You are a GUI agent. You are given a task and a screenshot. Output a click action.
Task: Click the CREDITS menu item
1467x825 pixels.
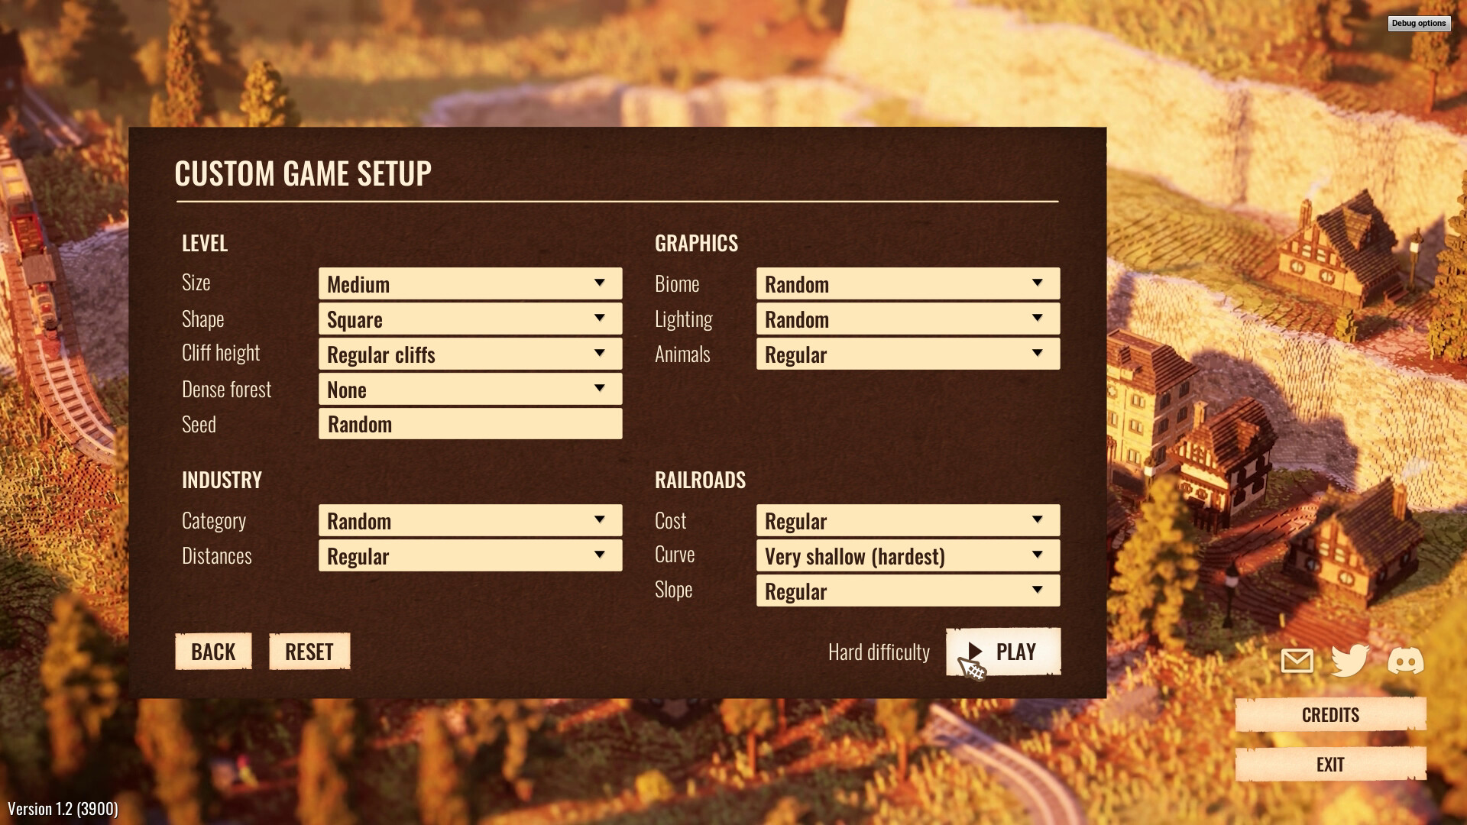1331,714
